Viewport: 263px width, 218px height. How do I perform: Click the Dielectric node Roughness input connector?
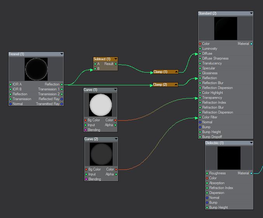click(207, 173)
